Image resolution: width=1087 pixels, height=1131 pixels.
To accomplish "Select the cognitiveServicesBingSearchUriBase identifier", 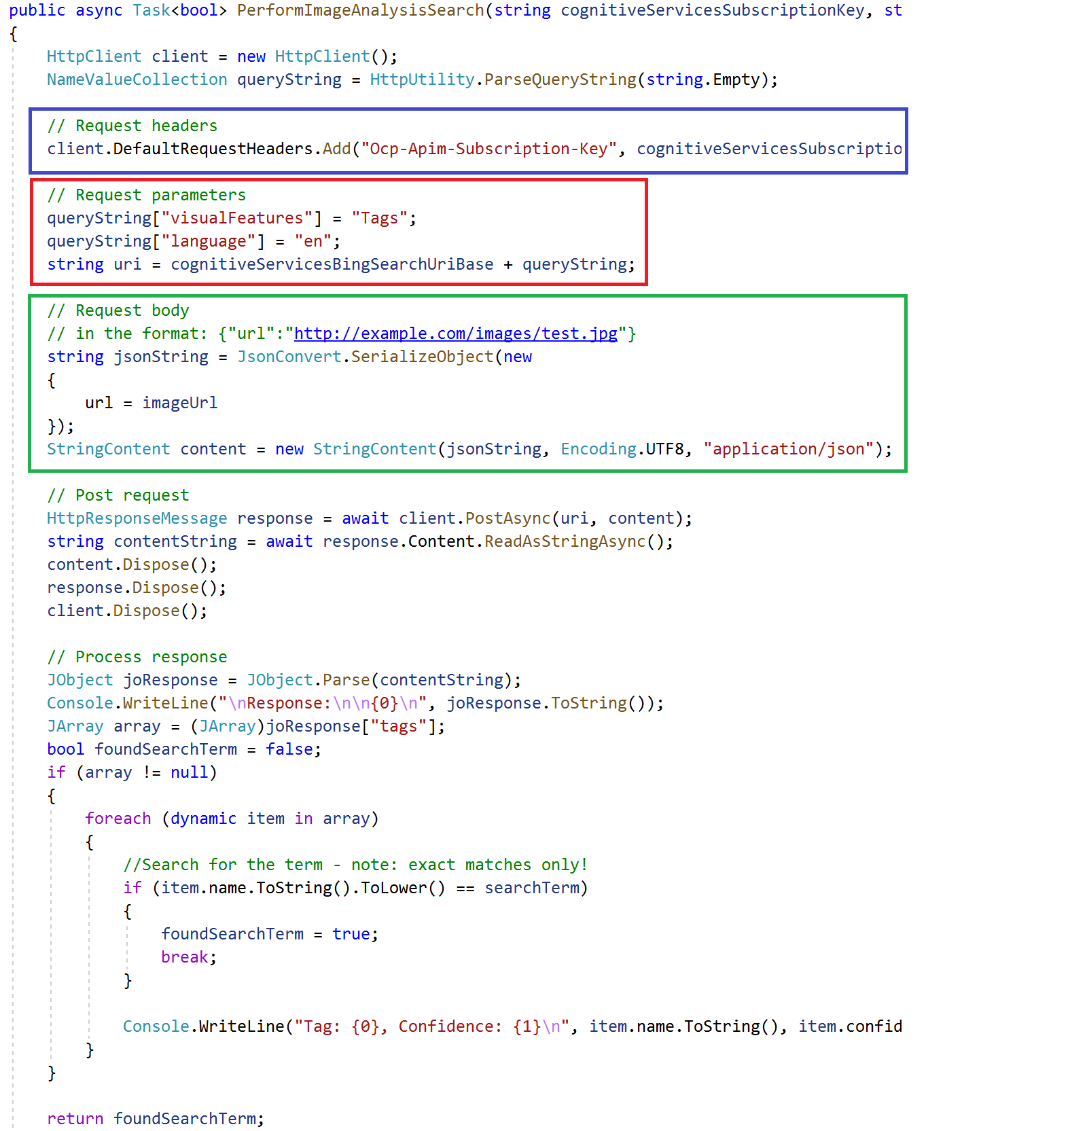I will pos(332,264).
